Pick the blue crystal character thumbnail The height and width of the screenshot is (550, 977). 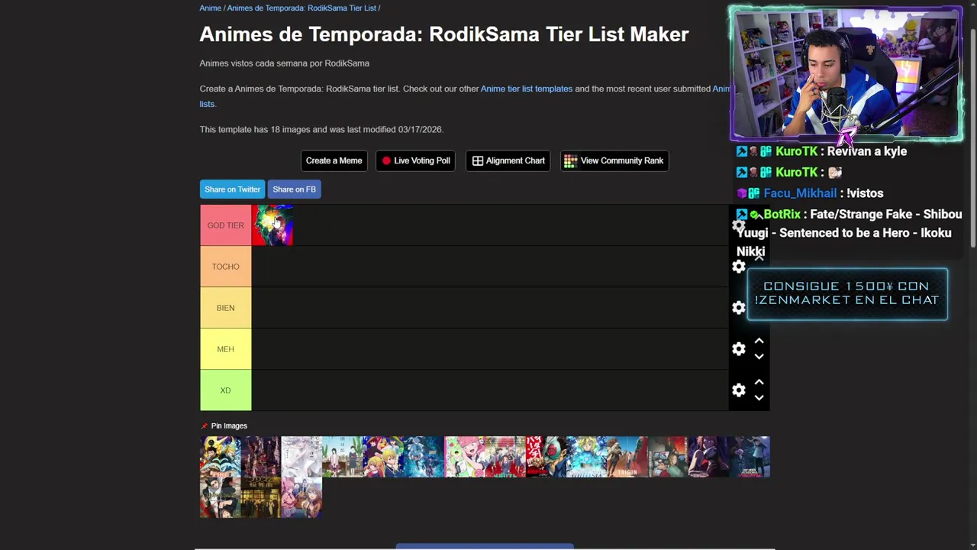pos(424,457)
